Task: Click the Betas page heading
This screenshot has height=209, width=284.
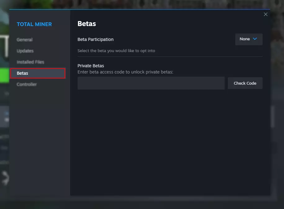Action: (x=87, y=24)
